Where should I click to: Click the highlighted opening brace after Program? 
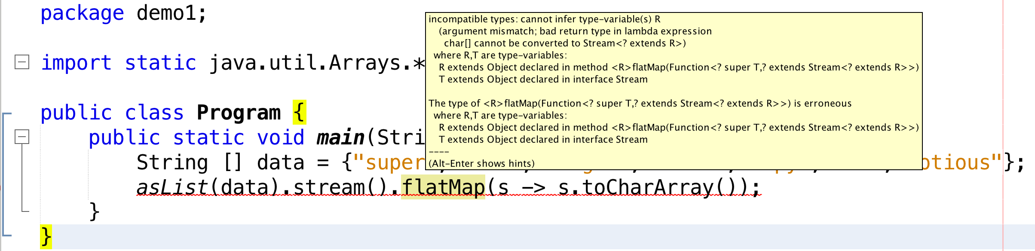pos(299,113)
